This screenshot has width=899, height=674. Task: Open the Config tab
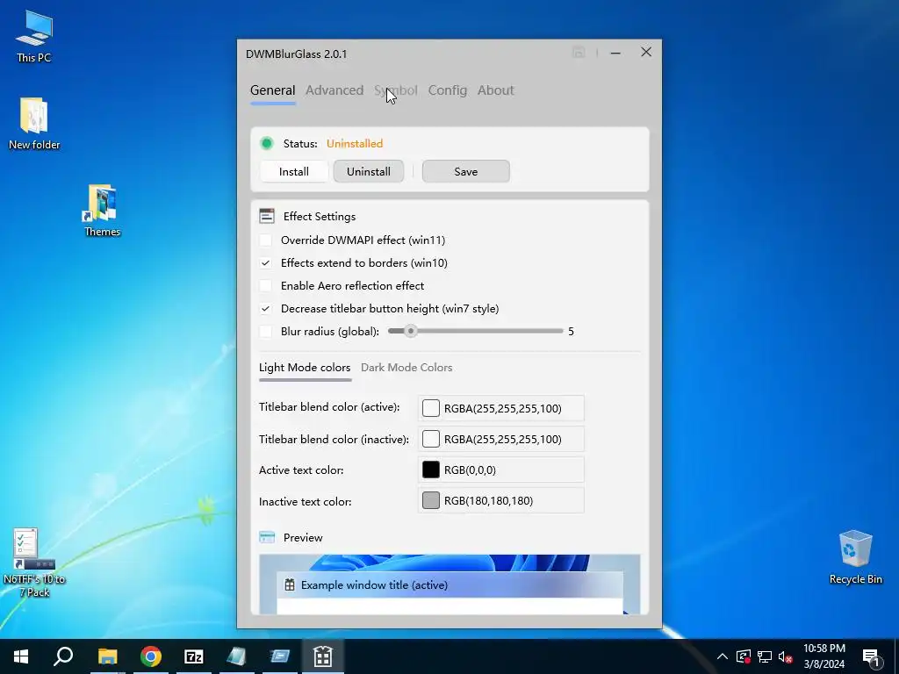447,90
